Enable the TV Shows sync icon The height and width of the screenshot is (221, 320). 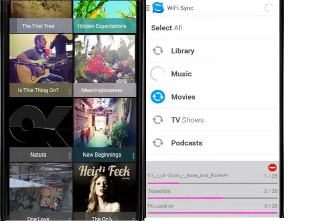[158, 120]
